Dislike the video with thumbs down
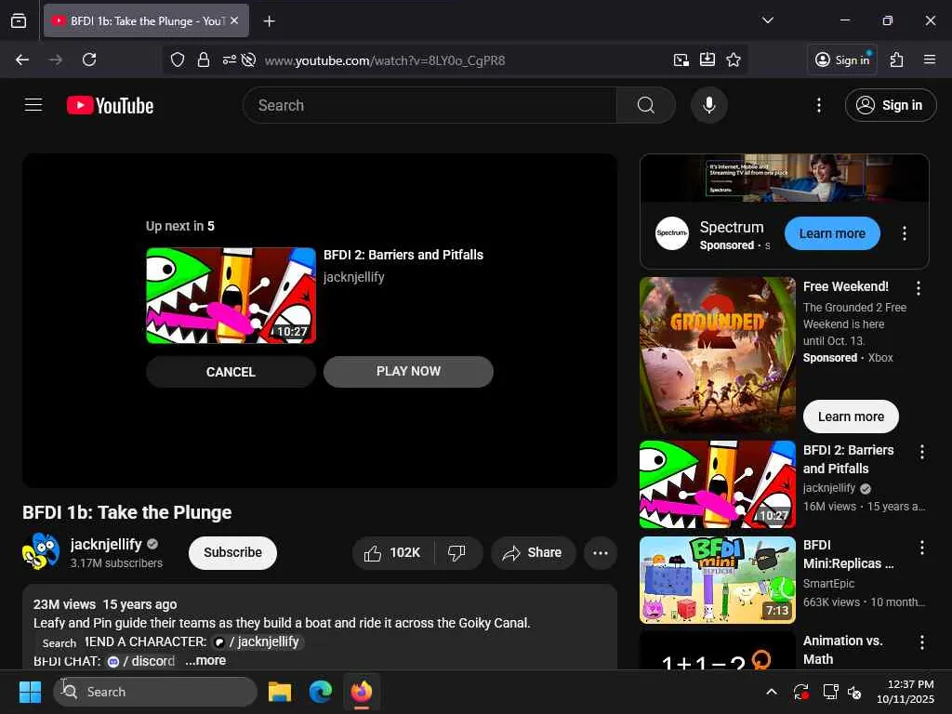The image size is (952, 714). (x=457, y=552)
